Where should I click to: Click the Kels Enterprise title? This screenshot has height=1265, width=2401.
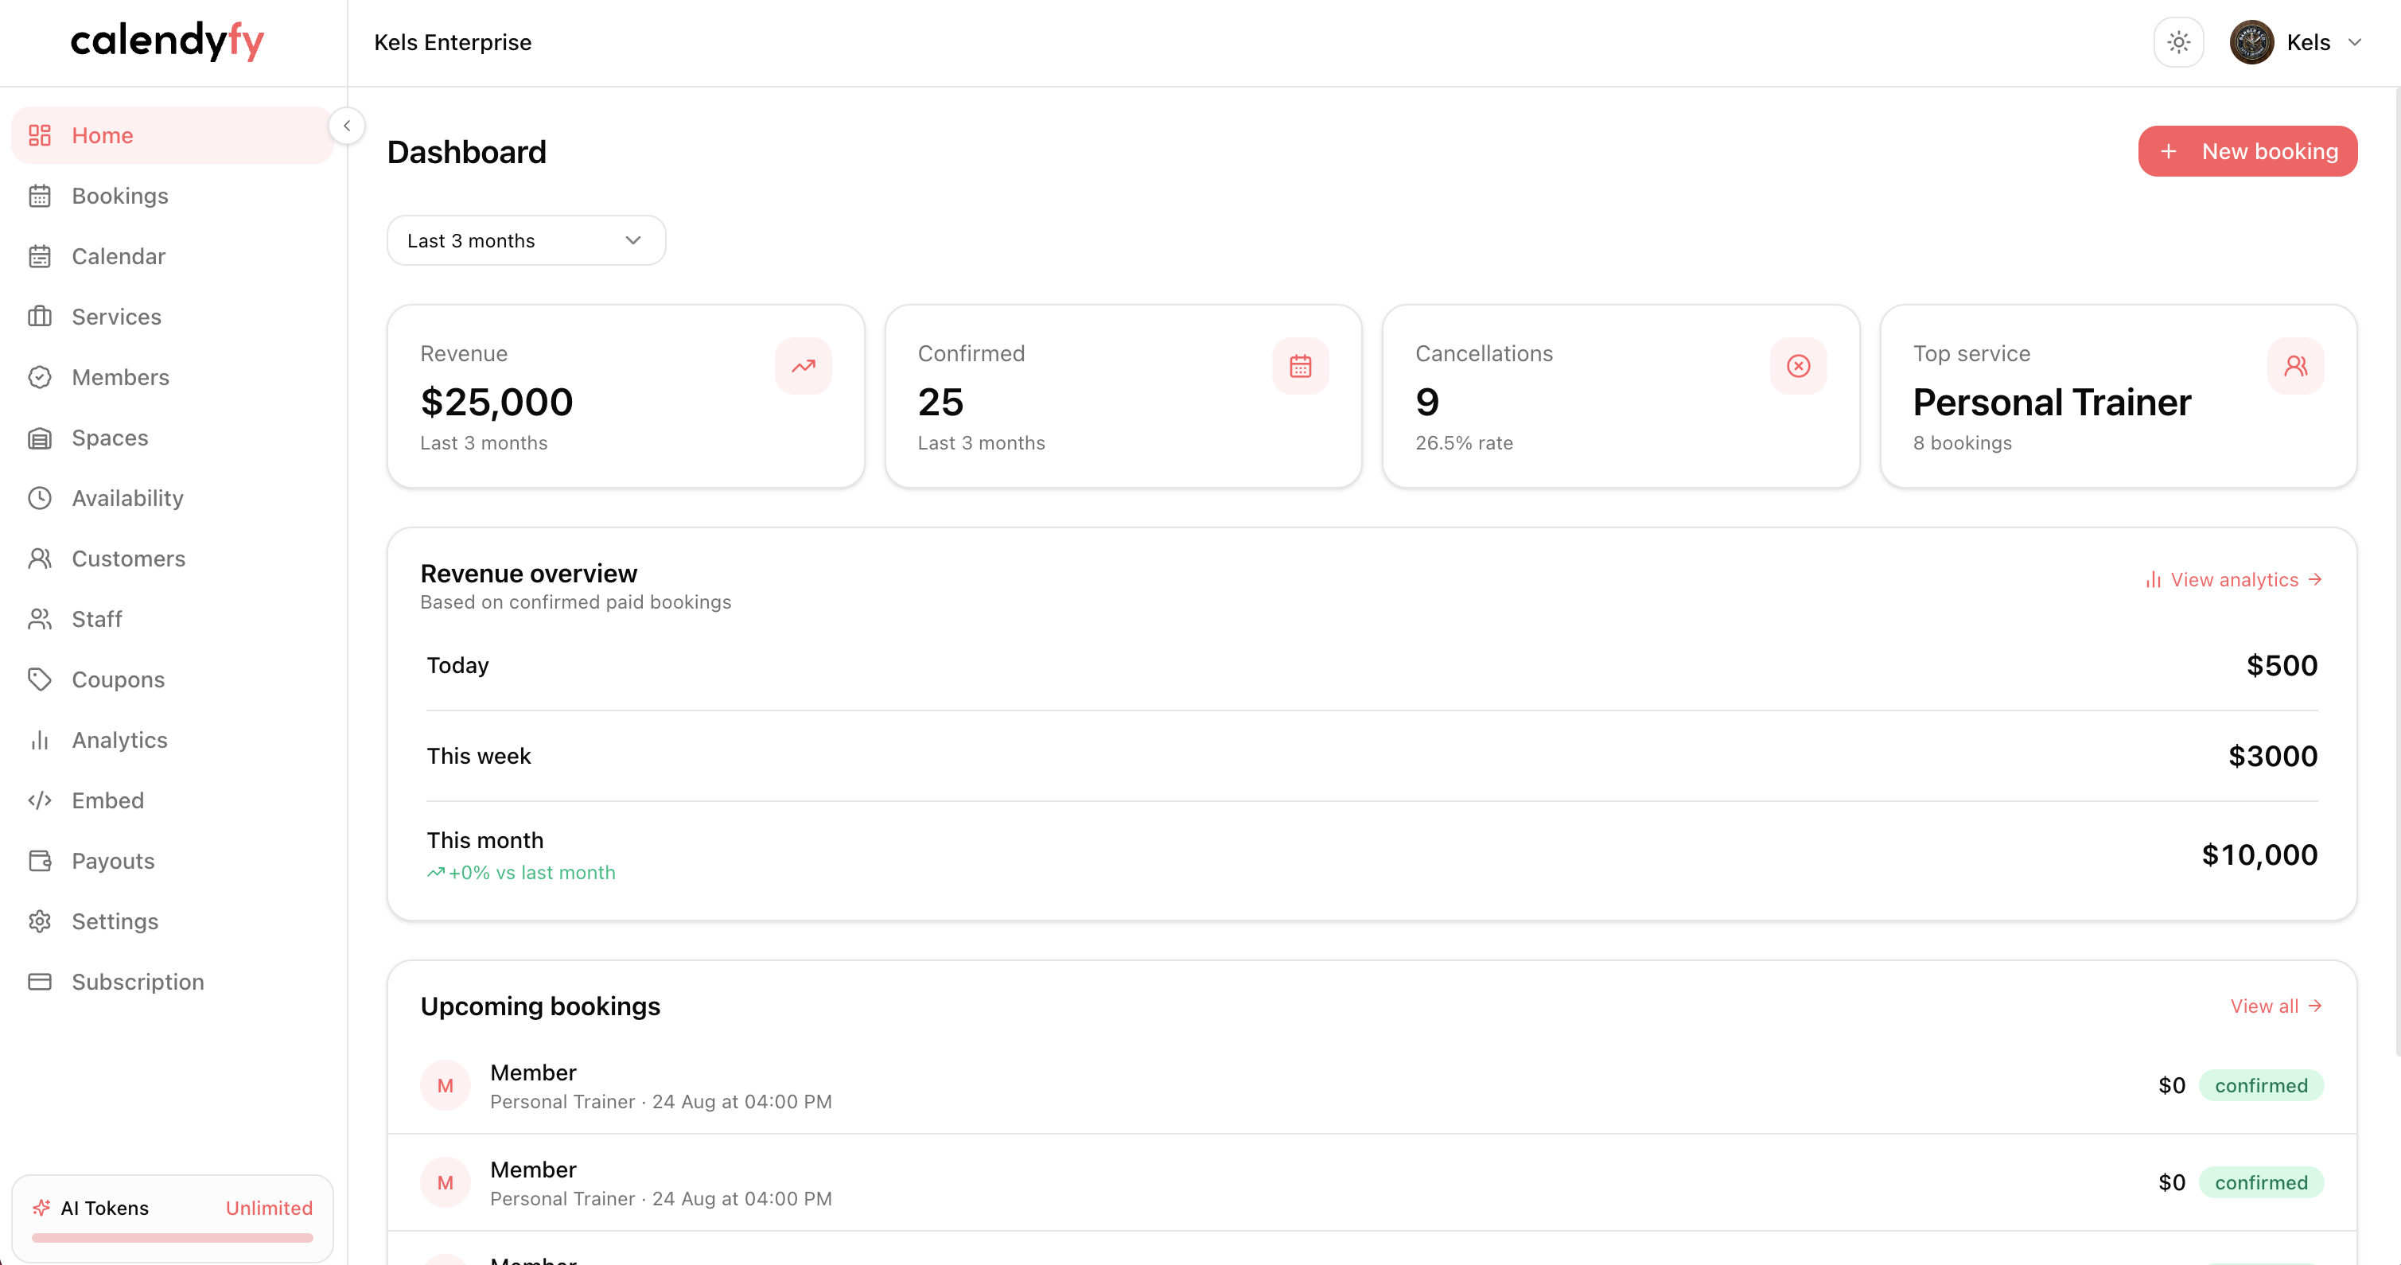[x=453, y=43]
